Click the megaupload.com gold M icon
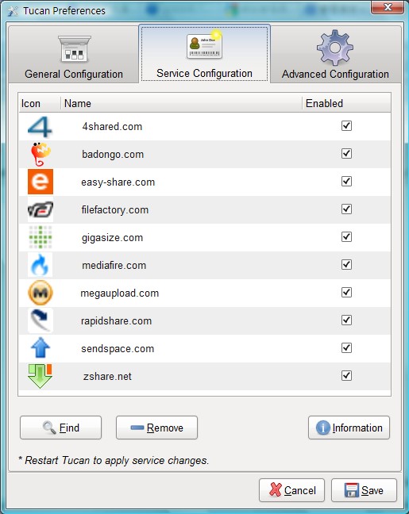Screen dimensions: 409x514 pos(41,293)
